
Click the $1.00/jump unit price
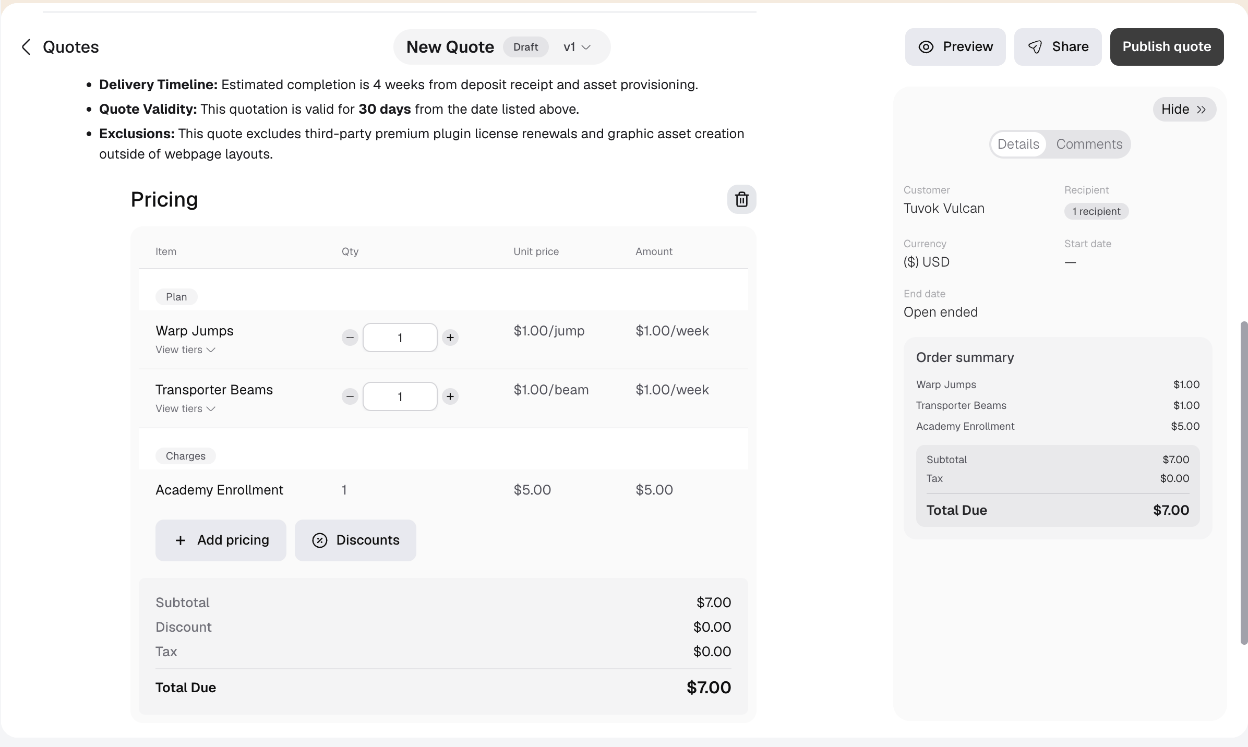(x=549, y=331)
